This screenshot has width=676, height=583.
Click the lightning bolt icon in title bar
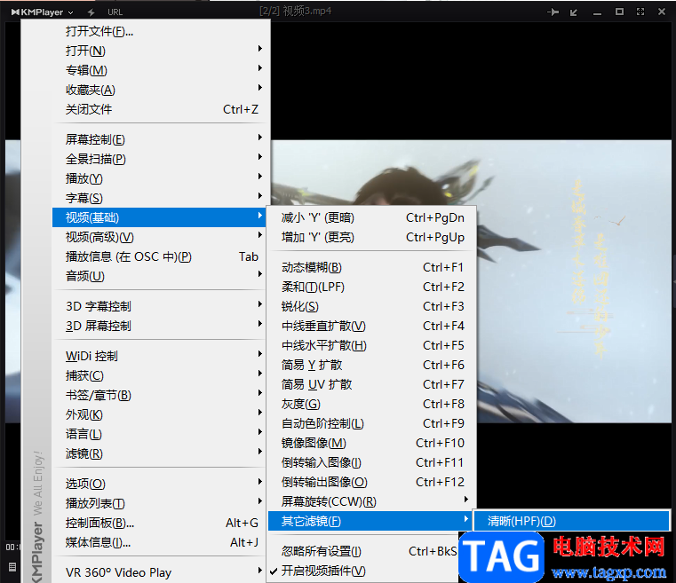tap(91, 12)
